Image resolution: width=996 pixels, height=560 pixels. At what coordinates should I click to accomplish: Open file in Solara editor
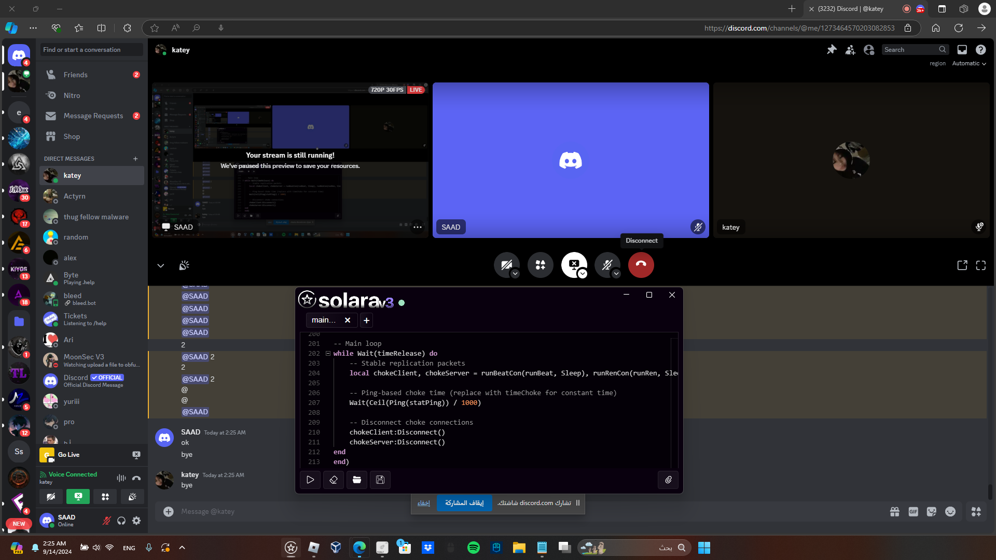tap(357, 480)
